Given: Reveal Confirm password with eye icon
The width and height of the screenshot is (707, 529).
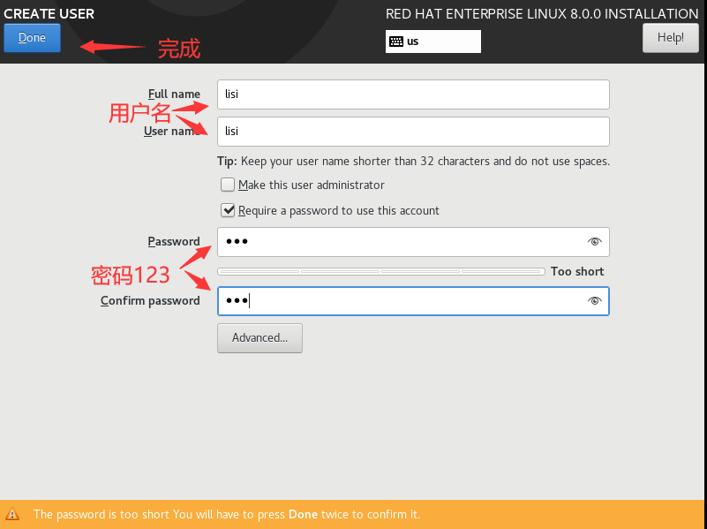Looking at the screenshot, I should coord(594,301).
